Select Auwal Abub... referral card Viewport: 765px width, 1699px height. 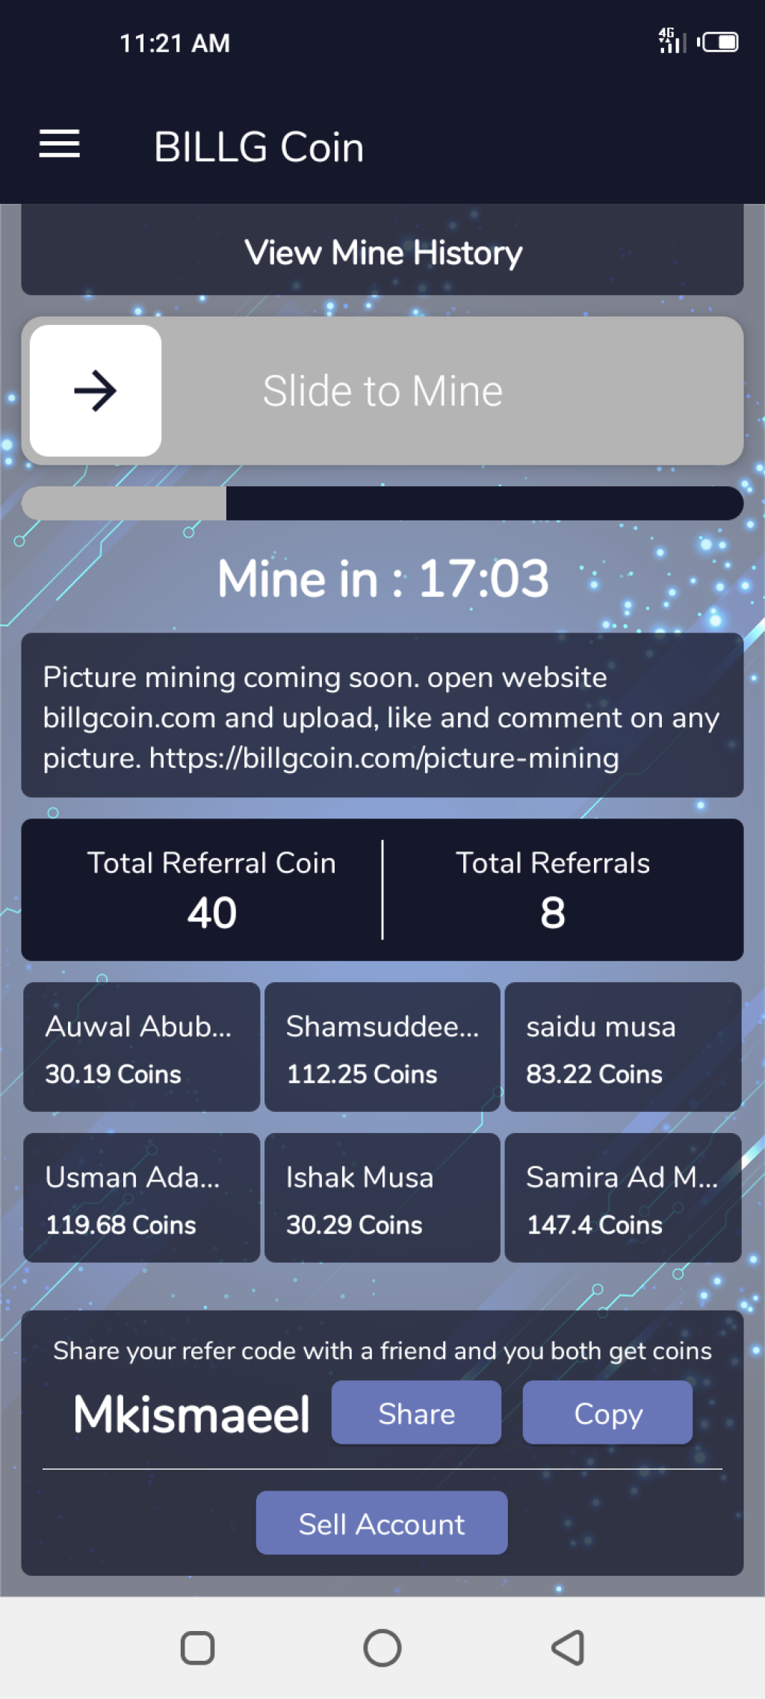click(142, 1047)
